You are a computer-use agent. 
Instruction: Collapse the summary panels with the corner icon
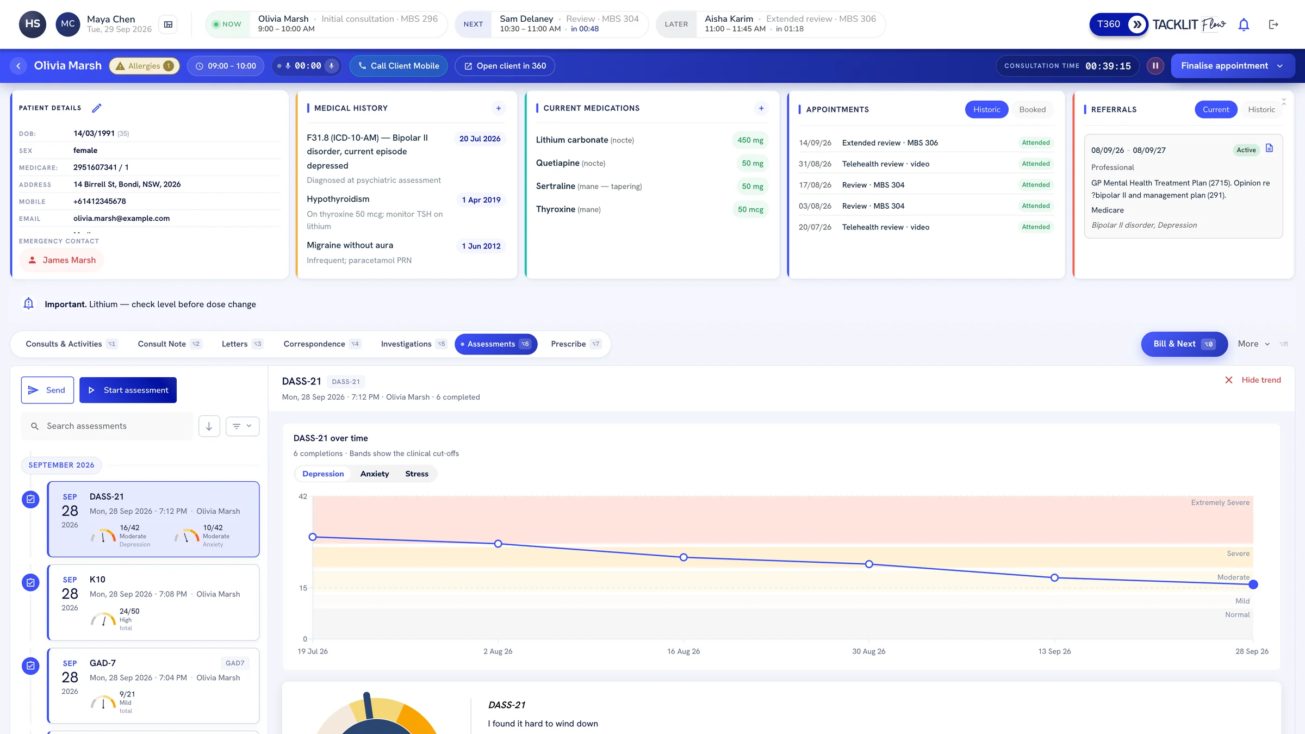click(1284, 102)
